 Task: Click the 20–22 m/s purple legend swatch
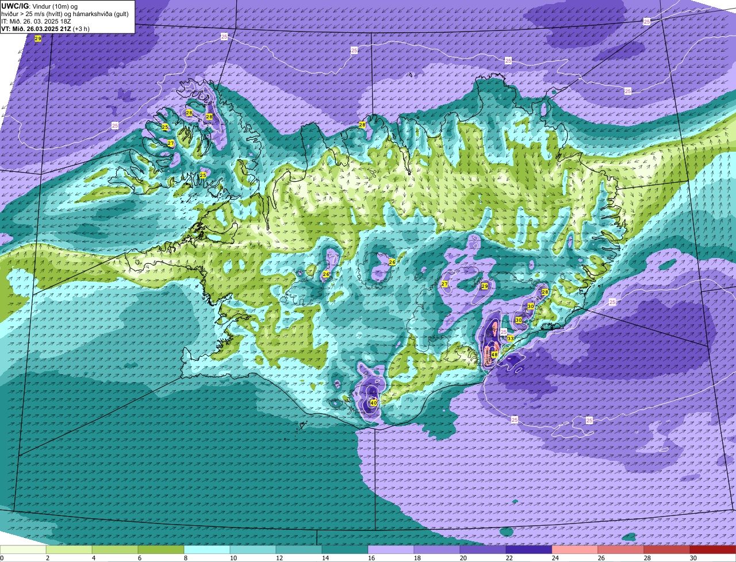(x=483, y=549)
